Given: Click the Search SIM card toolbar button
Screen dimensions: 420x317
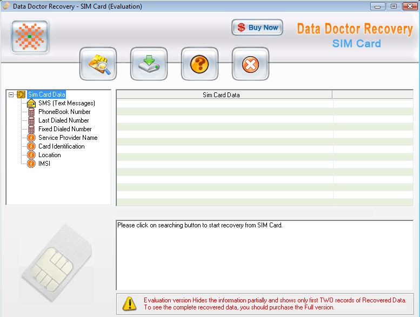Looking at the screenshot, I should click(x=98, y=64).
